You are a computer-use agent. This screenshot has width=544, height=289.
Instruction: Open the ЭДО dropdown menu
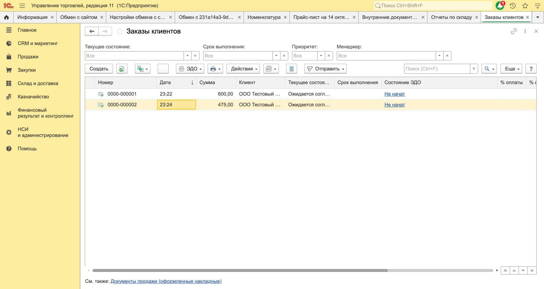(x=190, y=69)
